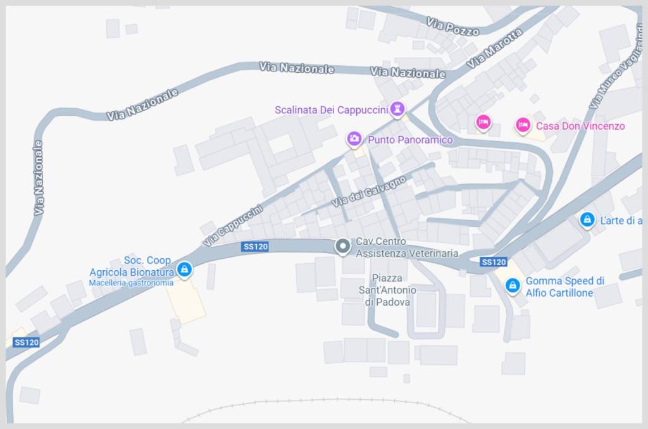Open Gomma Speed di Alfio Cartillone pin
Viewport: 648px width, 429px height.
point(513,285)
